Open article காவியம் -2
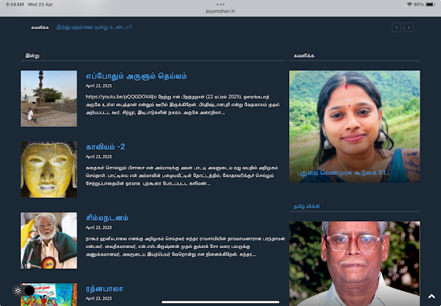Viewport: 441px width, 306px height. point(106,147)
